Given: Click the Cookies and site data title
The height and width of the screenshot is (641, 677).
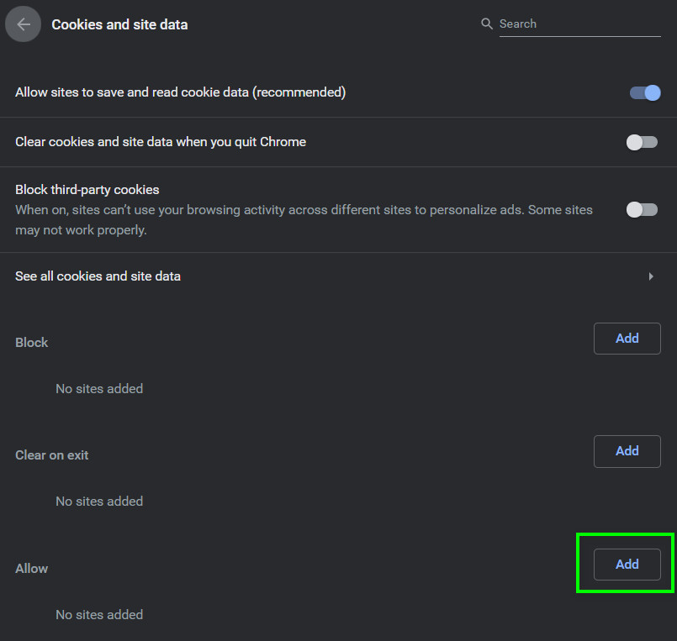Looking at the screenshot, I should [x=119, y=24].
